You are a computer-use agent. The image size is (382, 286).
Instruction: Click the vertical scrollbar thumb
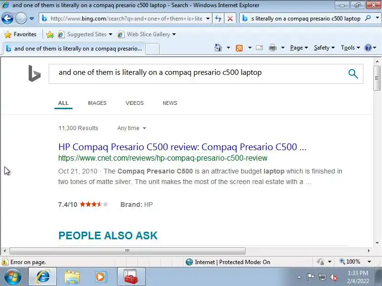click(x=377, y=78)
